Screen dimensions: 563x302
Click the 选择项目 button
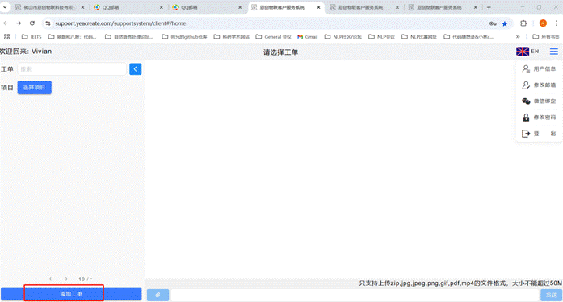[x=35, y=88]
